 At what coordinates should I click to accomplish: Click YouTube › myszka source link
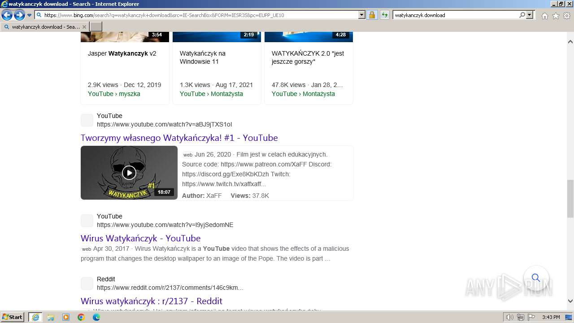click(x=114, y=94)
